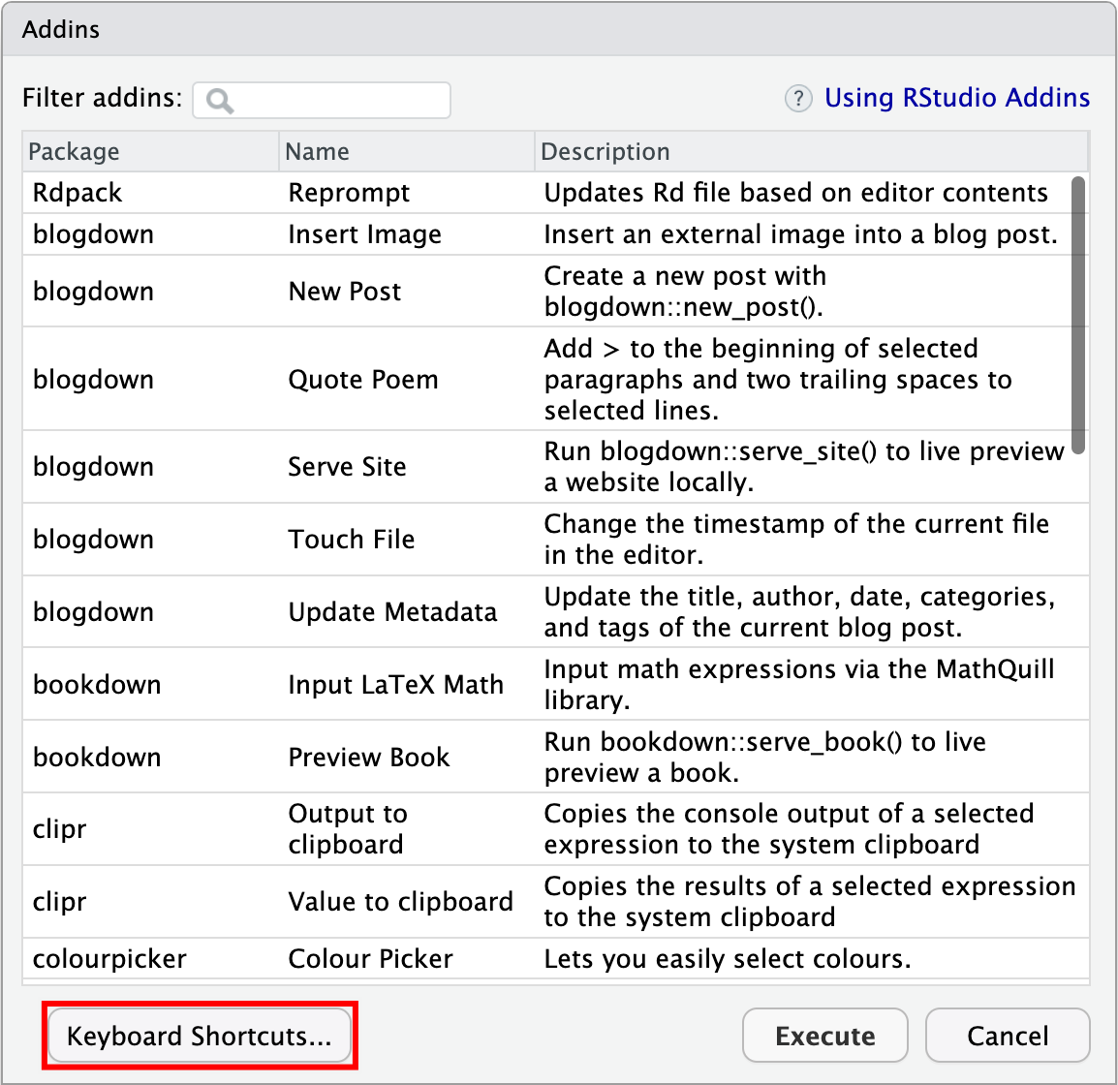The height and width of the screenshot is (1085, 1118).
Task: Click clipr cell in the Output to clipboard row
Action: click(59, 829)
